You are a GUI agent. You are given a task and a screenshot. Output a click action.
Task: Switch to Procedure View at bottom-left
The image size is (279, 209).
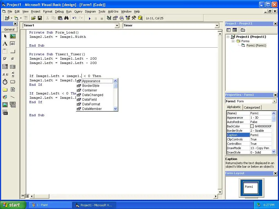(23, 196)
